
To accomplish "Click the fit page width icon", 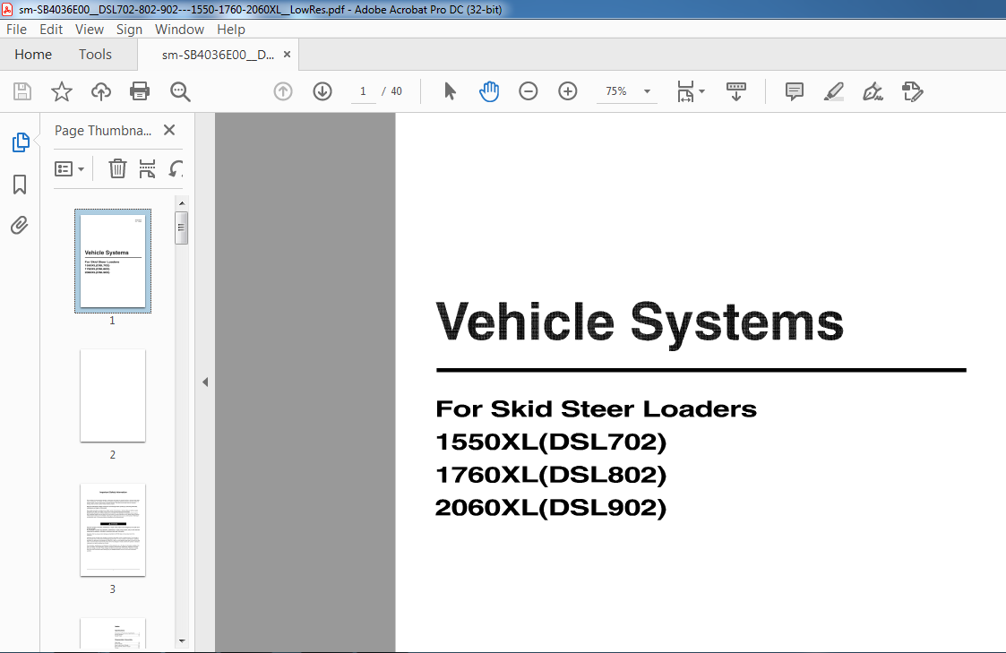I will coord(685,91).
